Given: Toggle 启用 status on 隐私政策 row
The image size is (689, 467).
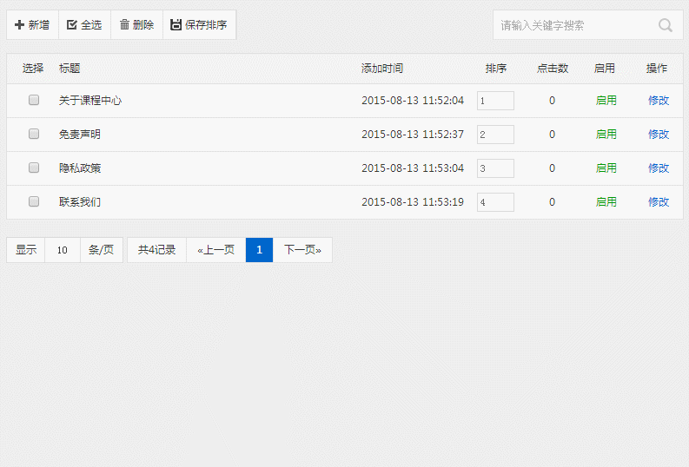Looking at the screenshot, I should tap(606, 168).
